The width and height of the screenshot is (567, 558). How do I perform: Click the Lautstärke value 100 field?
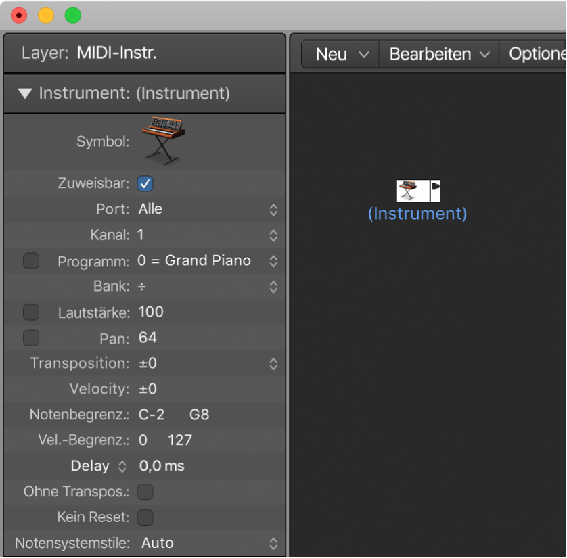(x=151, y=312)
